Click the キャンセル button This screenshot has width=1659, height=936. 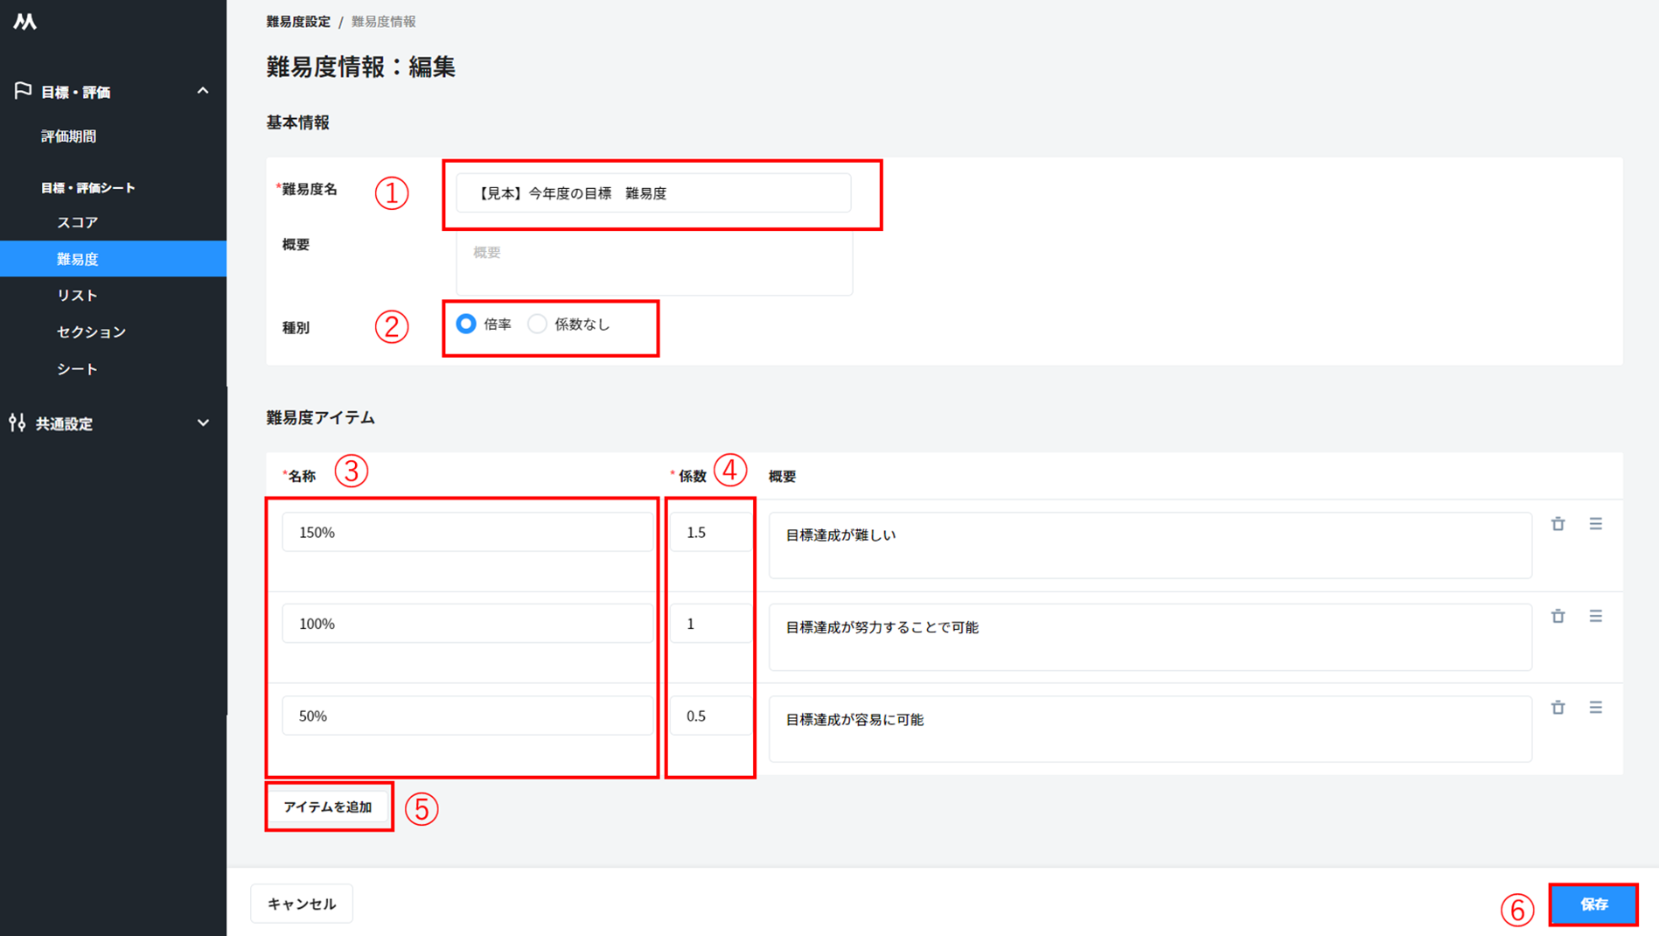(x=302, y=904)
